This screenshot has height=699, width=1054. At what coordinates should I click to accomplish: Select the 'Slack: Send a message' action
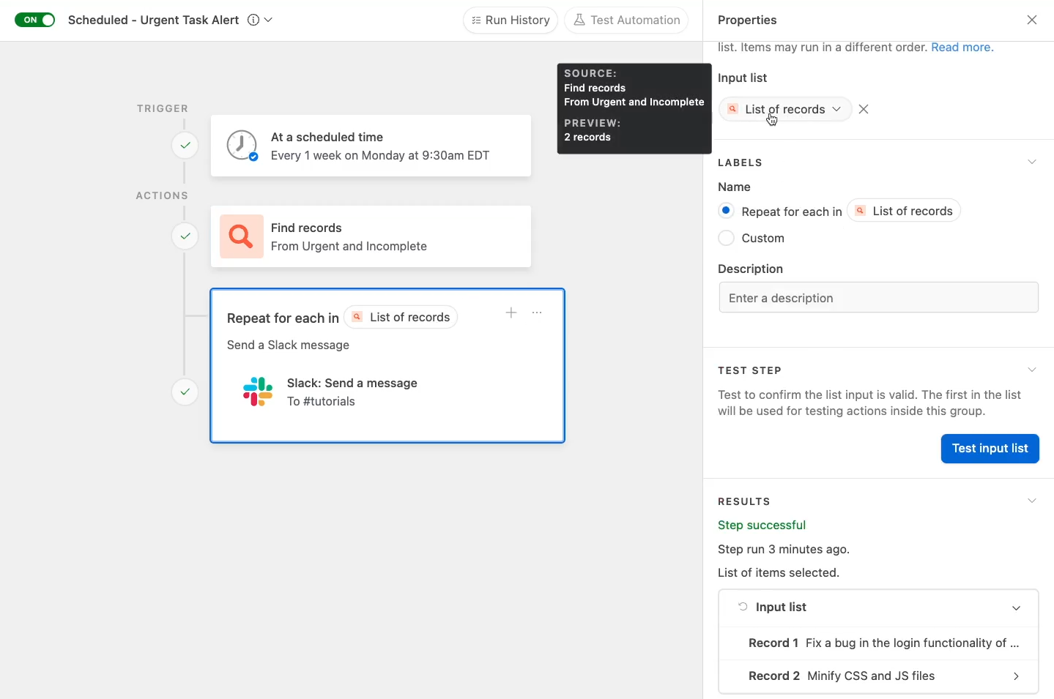[x=352, y=383]
